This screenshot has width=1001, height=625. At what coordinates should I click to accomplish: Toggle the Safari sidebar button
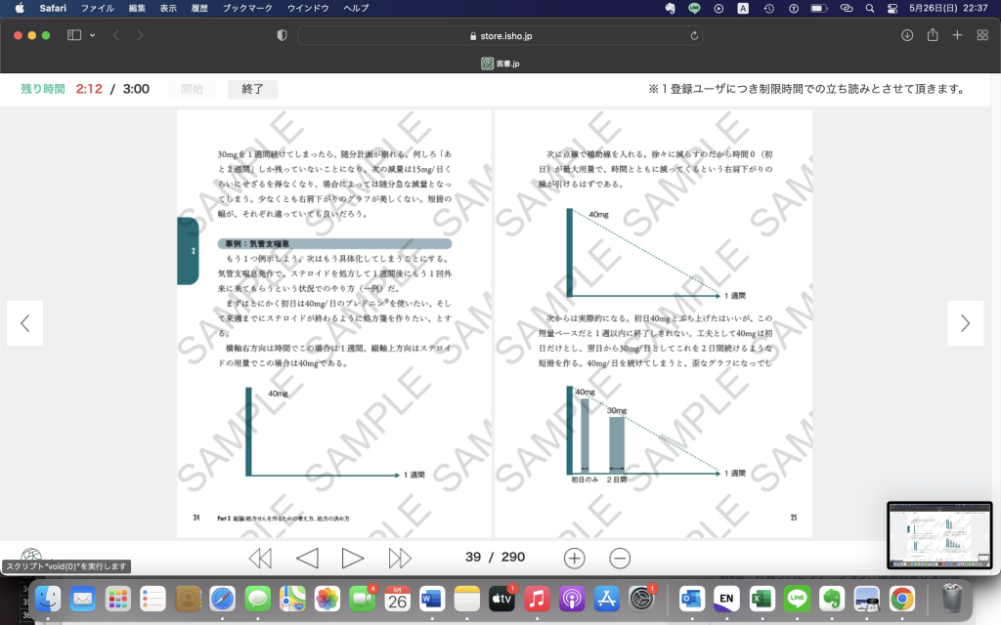click(74, 35)
